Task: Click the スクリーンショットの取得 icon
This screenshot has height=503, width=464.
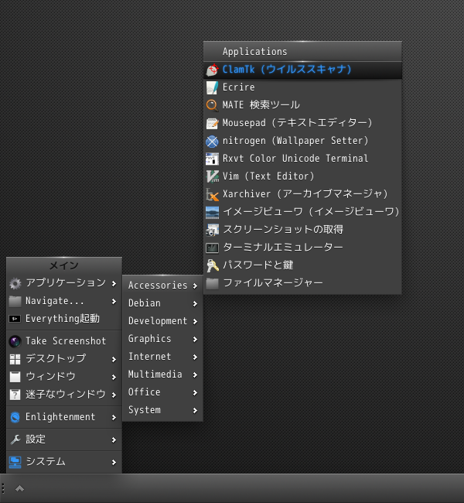Action: (x=212, y=230)
